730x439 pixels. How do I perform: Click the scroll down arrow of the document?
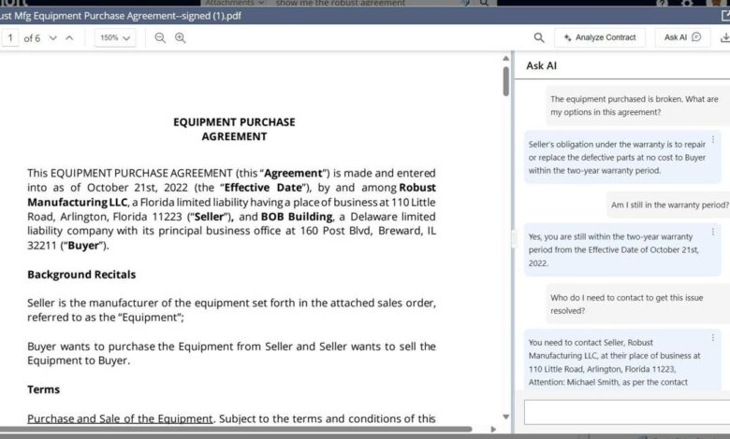tap(506, 417)
